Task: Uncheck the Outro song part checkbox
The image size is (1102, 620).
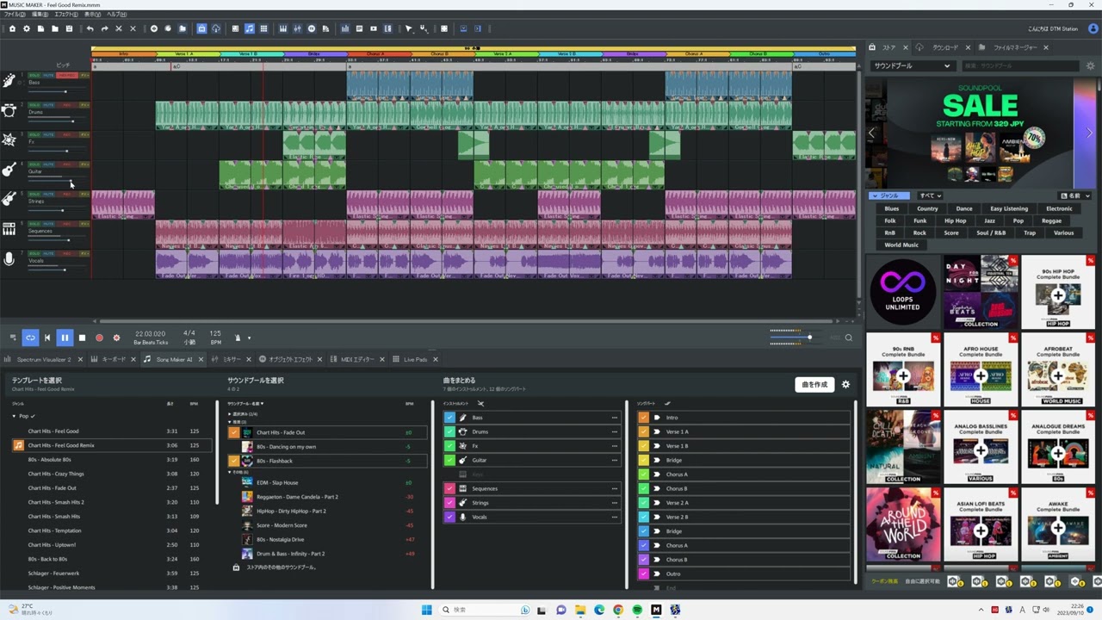Action: (x=643, y=573)
